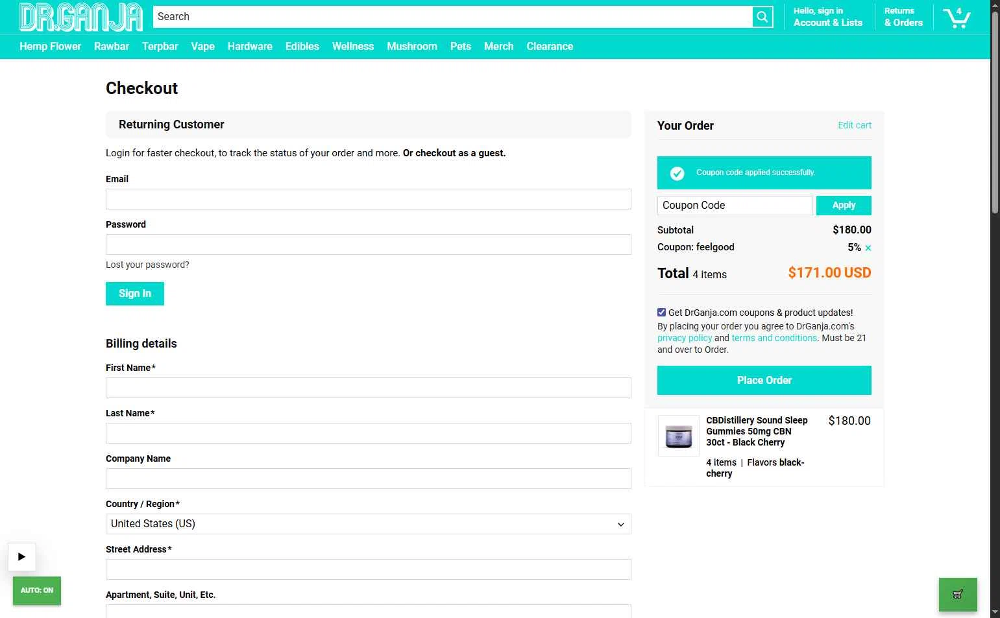Open the Terpbar menu
Image resolution: width=1000 pixels, height=618 pixels.
click(160, 47)
